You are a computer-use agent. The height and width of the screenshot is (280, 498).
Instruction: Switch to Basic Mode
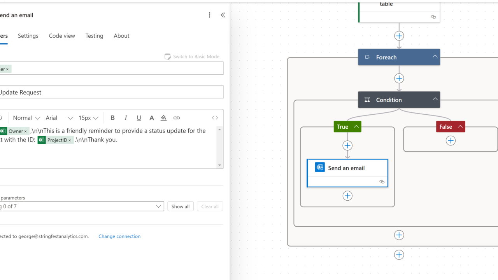click(x=192, y=57)
